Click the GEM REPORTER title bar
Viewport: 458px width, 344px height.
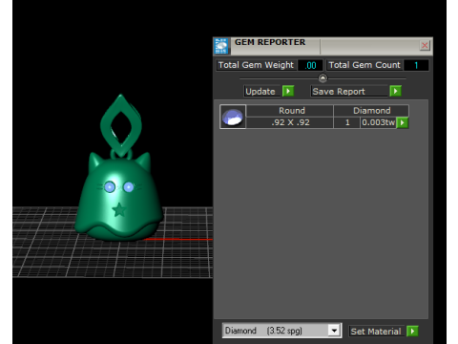(x=323, y=46)
